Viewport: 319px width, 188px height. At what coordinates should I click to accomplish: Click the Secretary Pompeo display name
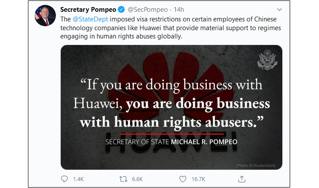(x=88, y=10)
